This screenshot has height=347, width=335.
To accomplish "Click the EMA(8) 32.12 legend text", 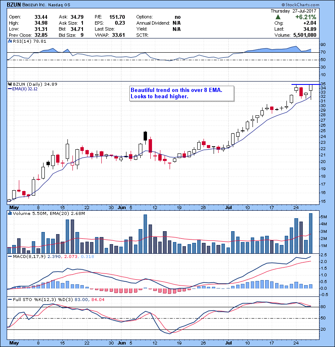I will click(x=25, y=89).
